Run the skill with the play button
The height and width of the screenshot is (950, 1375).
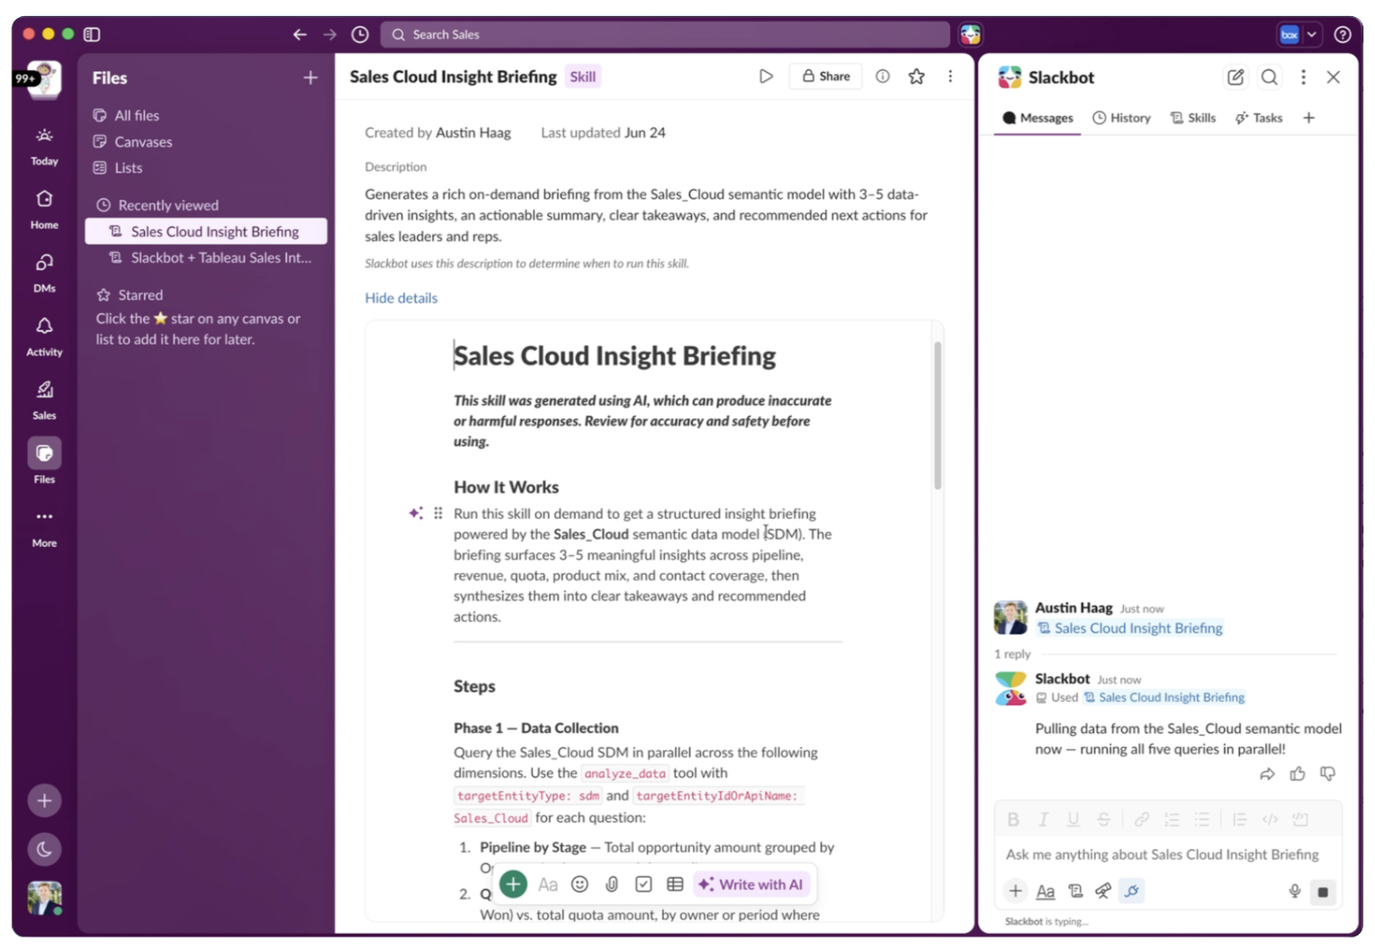click(x=766, y=76)
